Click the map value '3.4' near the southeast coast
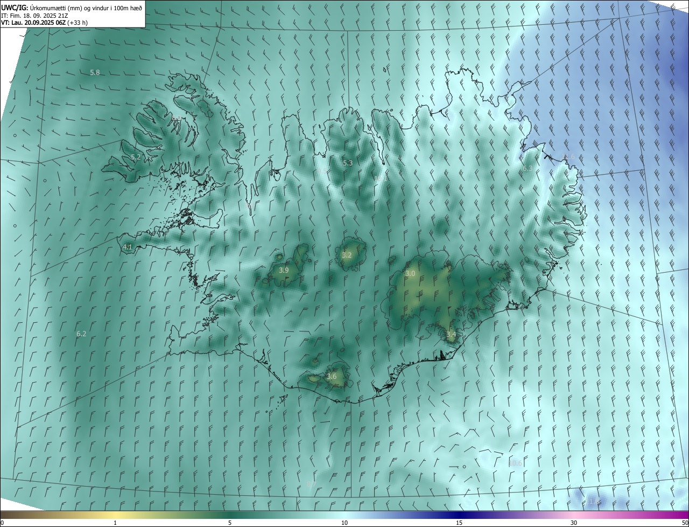This screenshot has height=527, width=689. [451, 335]
